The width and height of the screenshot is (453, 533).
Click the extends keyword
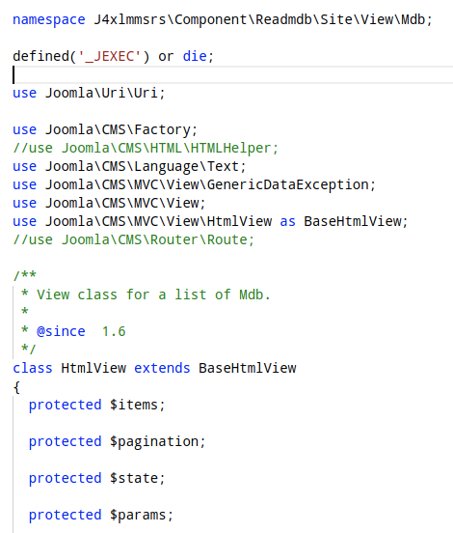162,368
